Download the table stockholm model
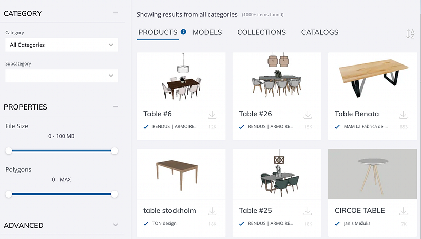The image size is (421, 239). coord(212,211)
